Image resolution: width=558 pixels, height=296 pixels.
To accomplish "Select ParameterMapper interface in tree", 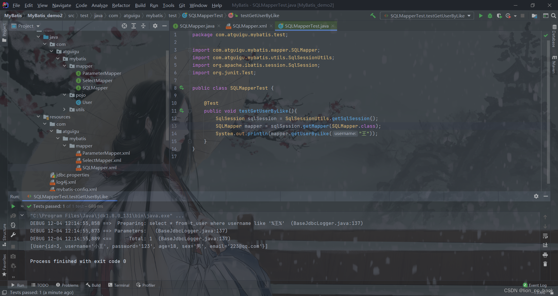I will pyautogui.click(x=102, y=73).
